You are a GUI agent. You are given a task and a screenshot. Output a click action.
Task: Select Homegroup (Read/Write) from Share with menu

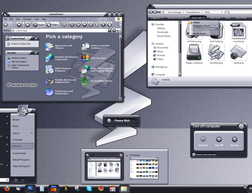coord(204,29)
